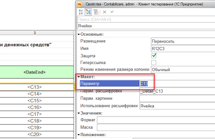
Task: Click the Имя field containing R12C3
Action: [182, 49]
